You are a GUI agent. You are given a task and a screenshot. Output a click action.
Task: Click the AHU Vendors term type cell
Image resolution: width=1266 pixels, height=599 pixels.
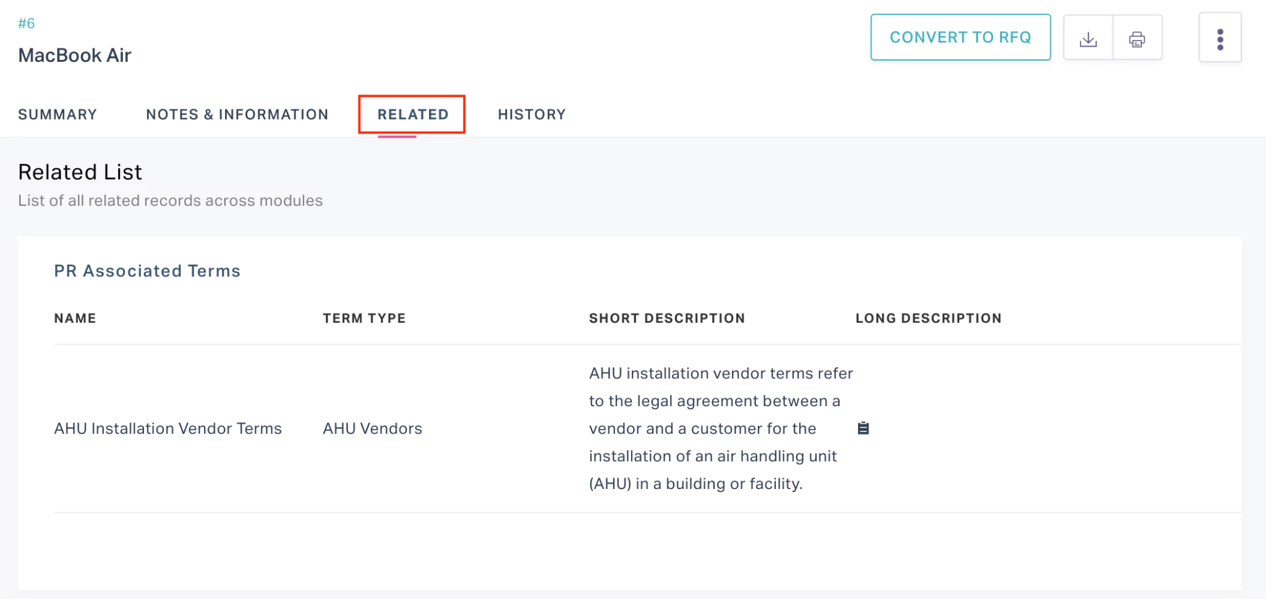[373, 428]
